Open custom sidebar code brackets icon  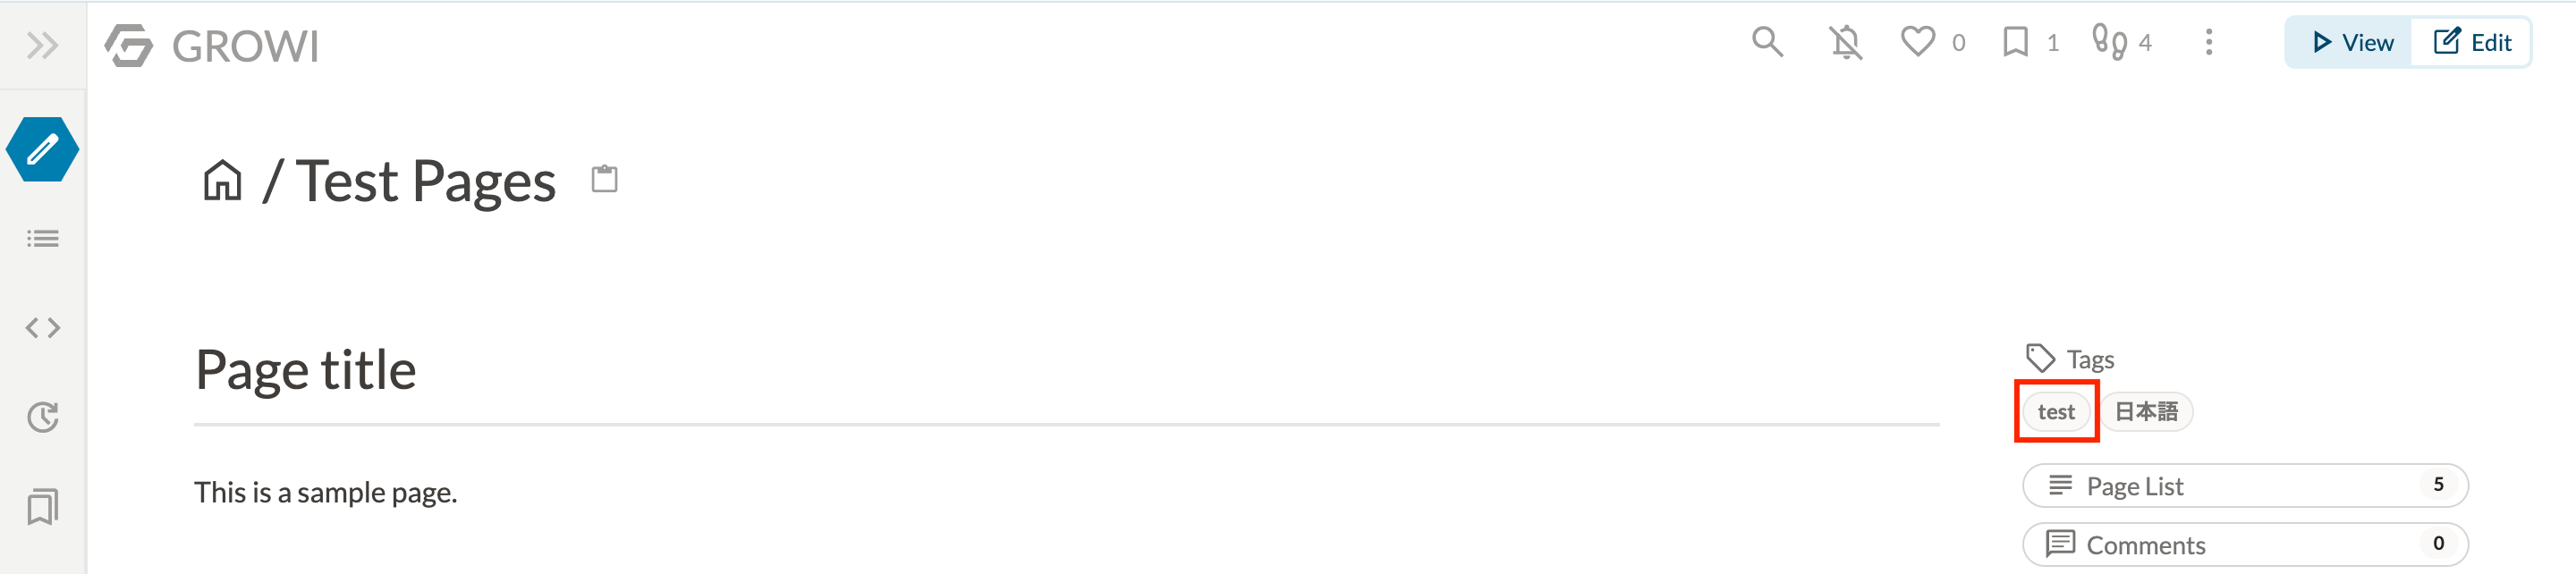42,328
